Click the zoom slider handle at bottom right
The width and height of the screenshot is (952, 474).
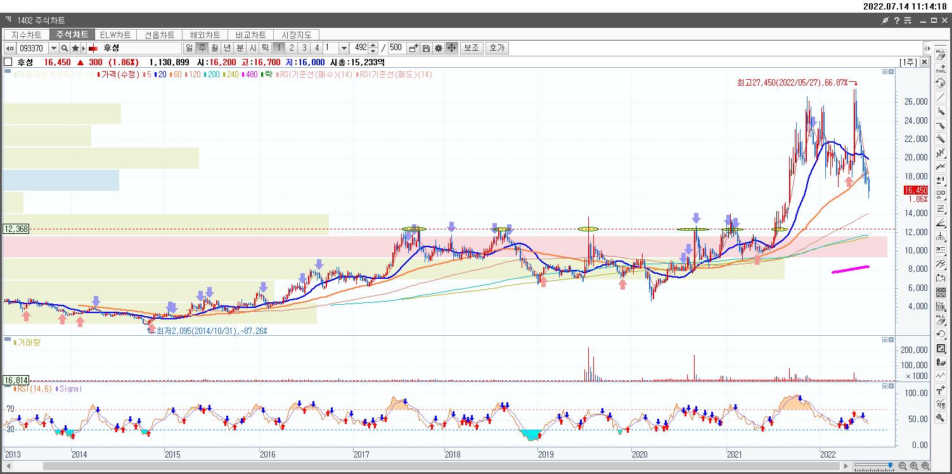tap(890, 466)
